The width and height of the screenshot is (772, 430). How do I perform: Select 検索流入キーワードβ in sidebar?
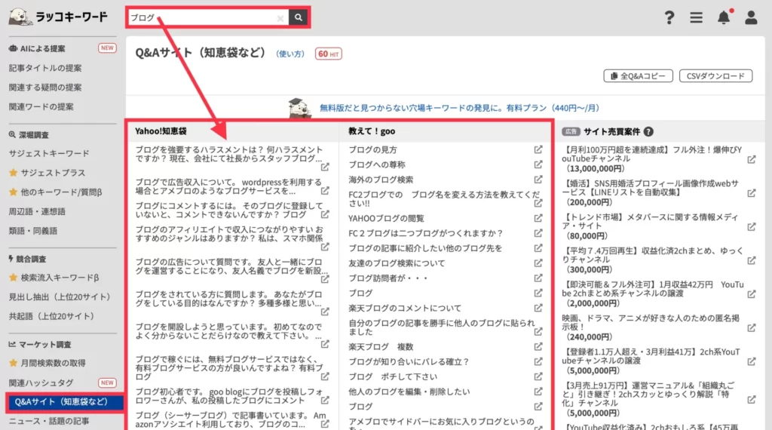pos(54,278)
